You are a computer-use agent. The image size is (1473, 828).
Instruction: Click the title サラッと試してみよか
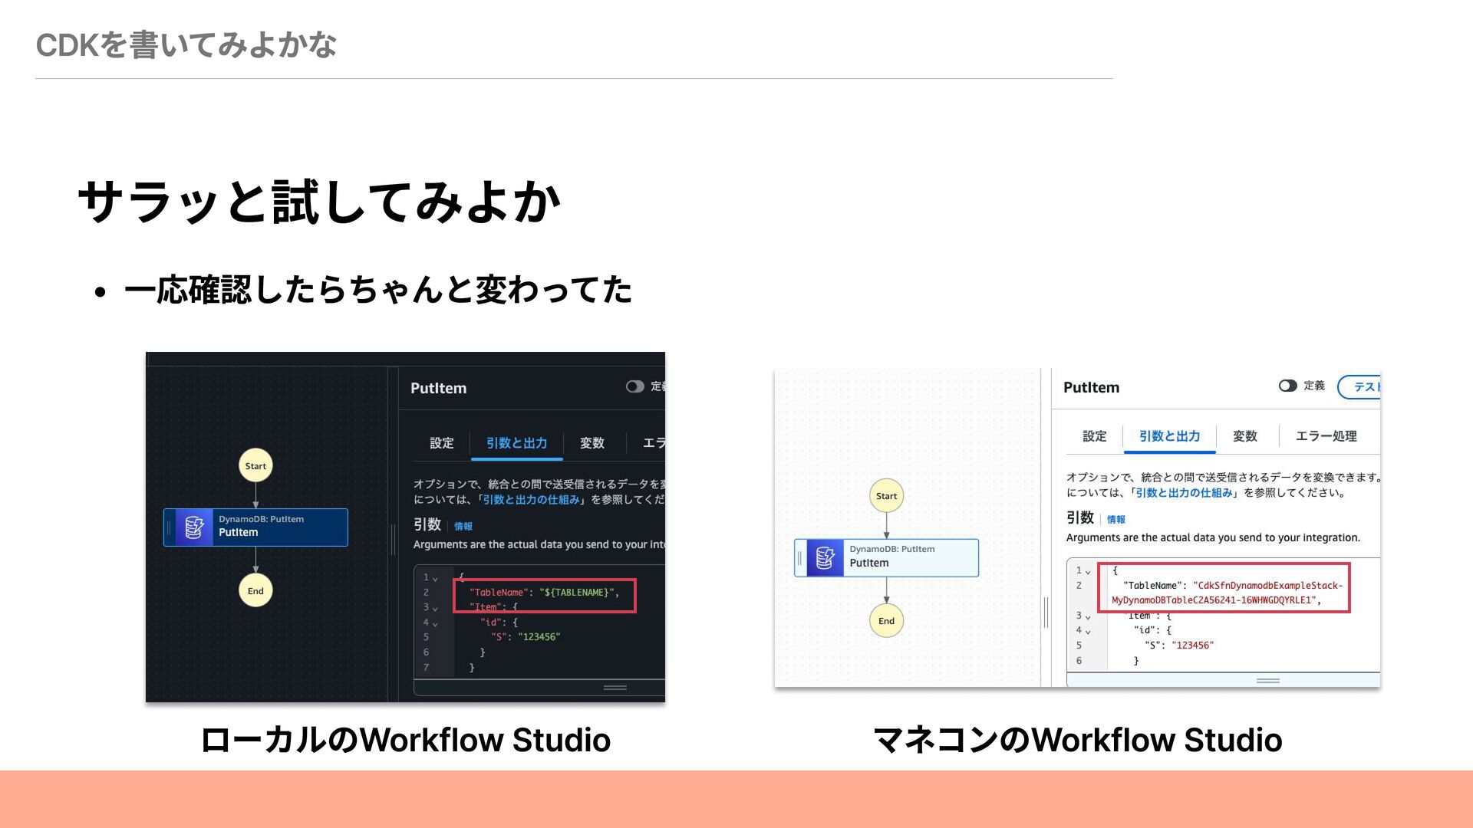pos(319,202)
